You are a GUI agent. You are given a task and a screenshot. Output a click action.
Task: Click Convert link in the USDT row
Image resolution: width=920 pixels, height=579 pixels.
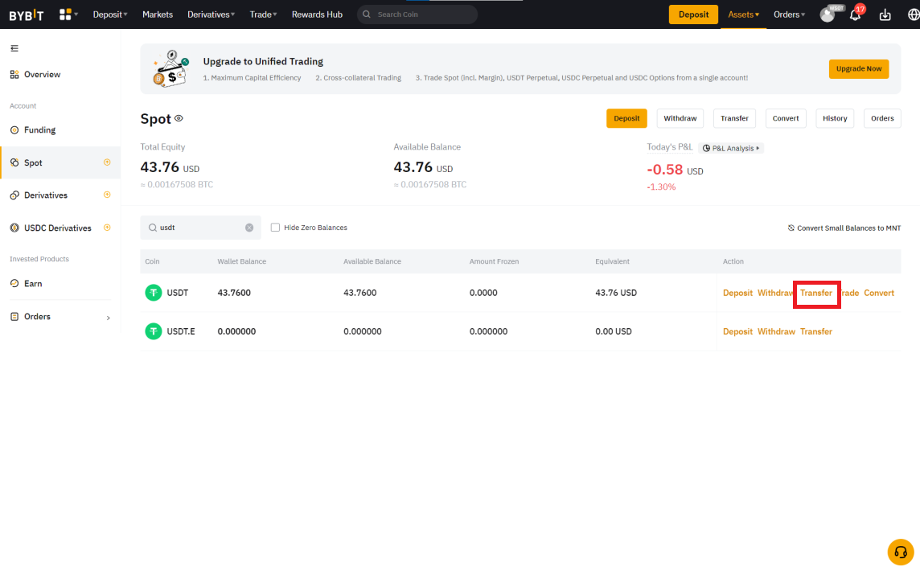click(879, 293)
